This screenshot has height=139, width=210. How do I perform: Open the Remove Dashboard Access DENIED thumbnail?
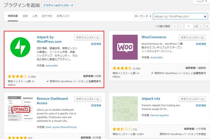tap(20, 109)
